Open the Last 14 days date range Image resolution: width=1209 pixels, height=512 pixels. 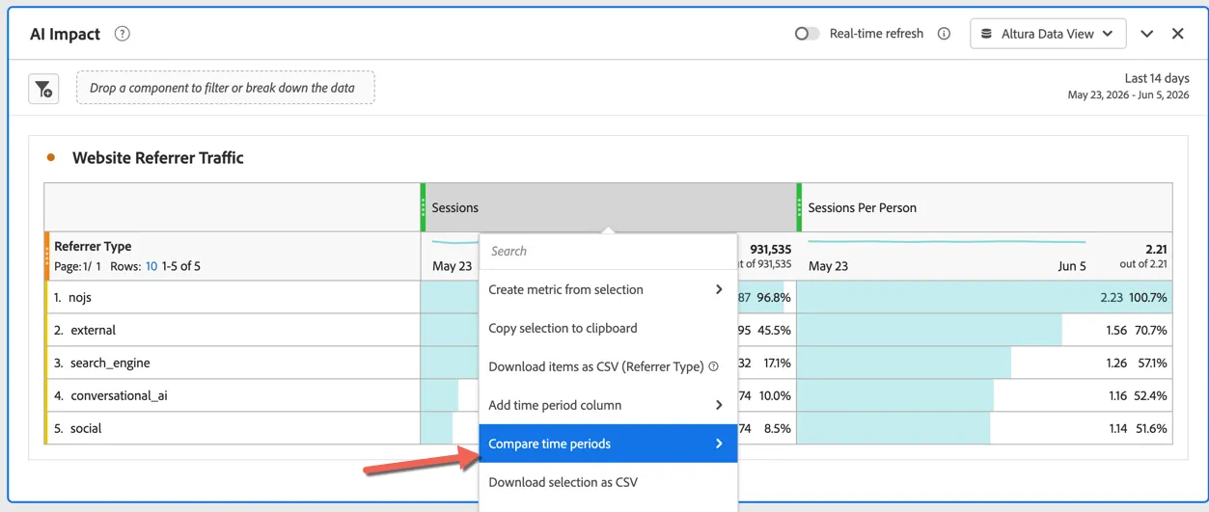click(1128, 87)
